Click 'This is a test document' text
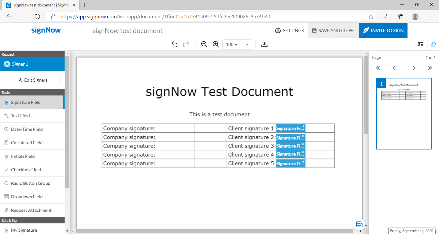 [x=219, y=114]
